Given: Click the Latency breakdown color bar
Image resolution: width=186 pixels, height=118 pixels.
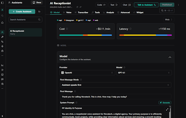Looking at the screenshot, I should [146, 35].
